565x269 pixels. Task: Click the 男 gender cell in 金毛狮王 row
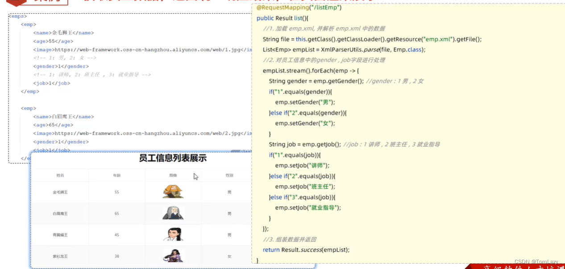[229, 192]
